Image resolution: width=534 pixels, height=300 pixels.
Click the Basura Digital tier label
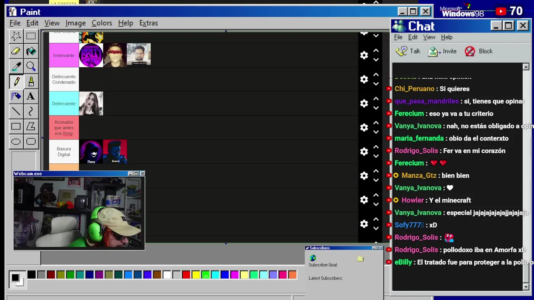[x=64, y=152]
